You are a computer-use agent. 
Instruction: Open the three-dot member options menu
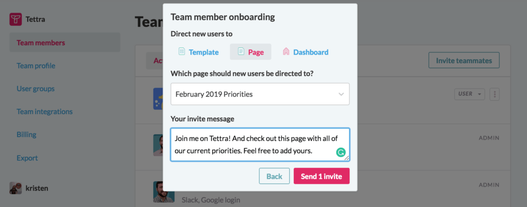coord(495,94)
